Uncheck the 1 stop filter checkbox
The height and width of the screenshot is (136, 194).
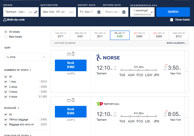tap(6, 82)
